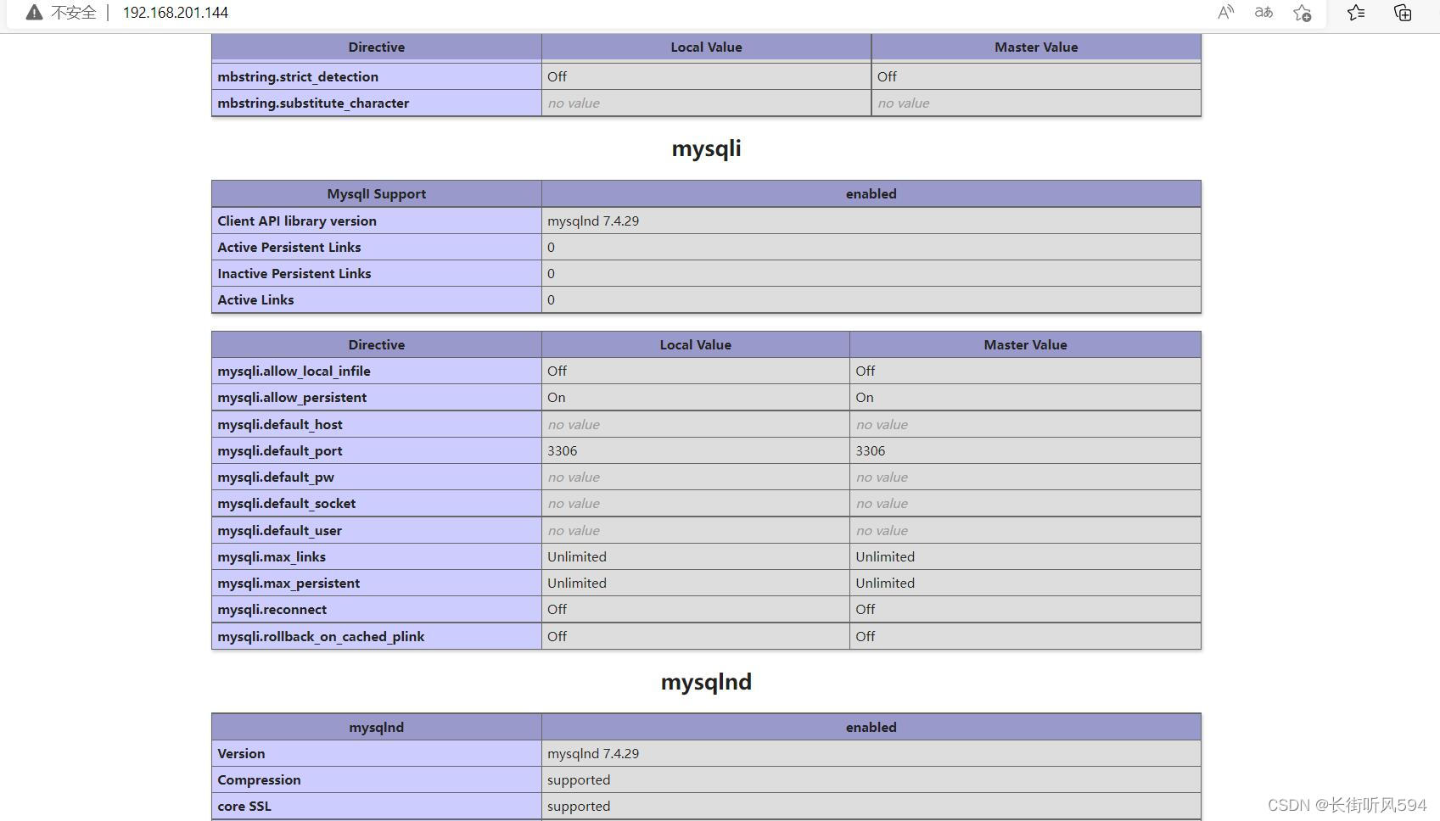Click master 'Unlimited' value of mysqli.max_persistent
The image size is (1440, 821).
coord(885,583)
